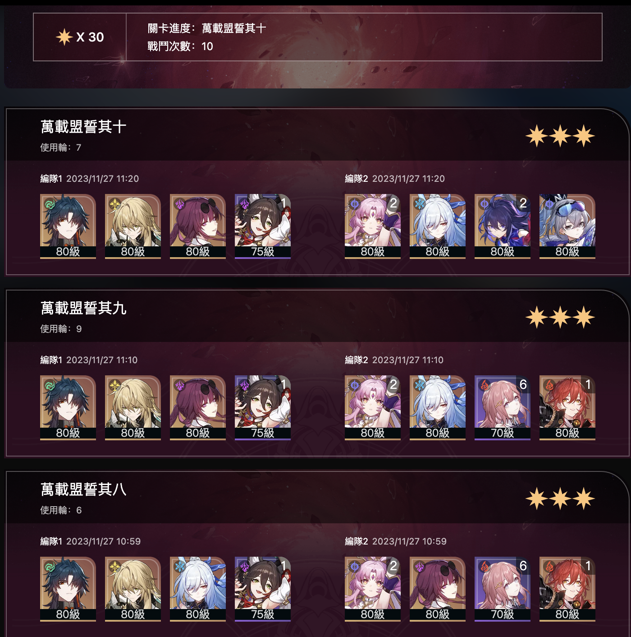Select Luocha portrait in 萬載盟誓其十 team 1
Image resolution: width=631 pixels, height=637 pixels.
coord(133,226)
